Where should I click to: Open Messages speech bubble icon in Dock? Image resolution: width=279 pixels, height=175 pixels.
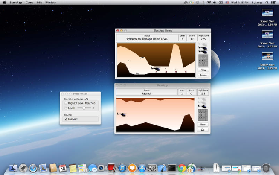93,168
